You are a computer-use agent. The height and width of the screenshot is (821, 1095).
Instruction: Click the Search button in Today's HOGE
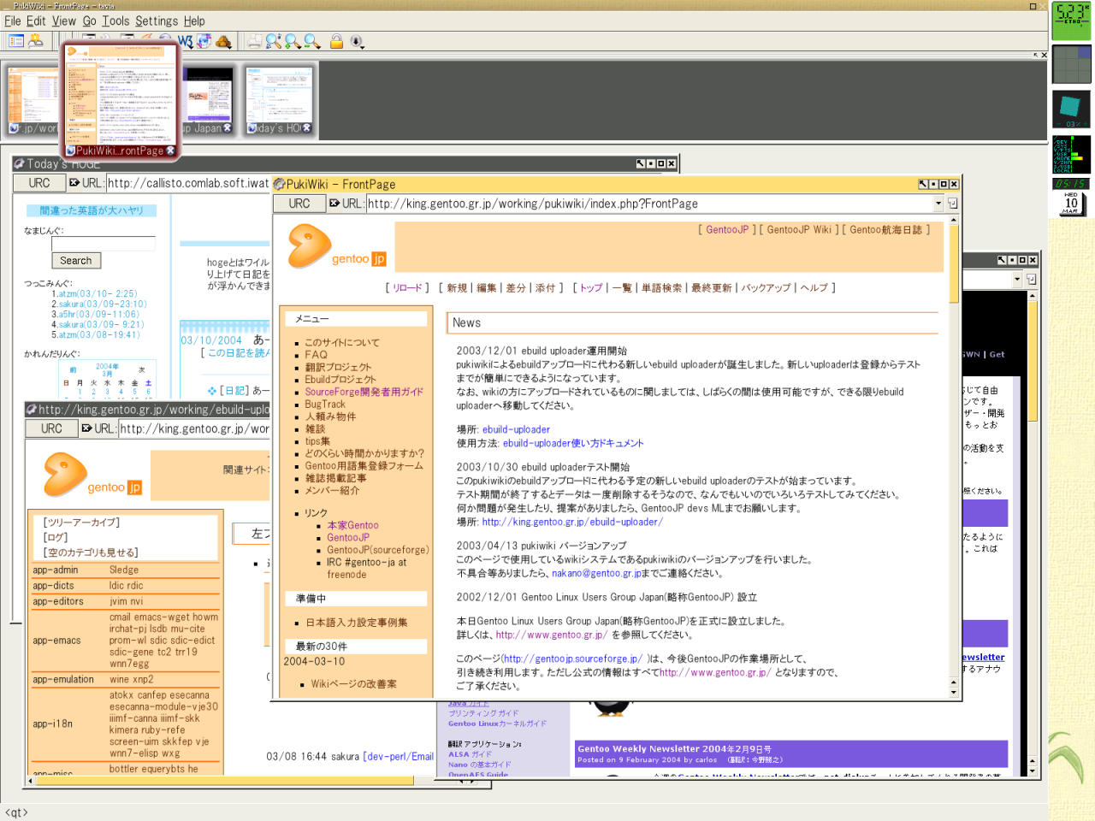click(x=76, y=261)
